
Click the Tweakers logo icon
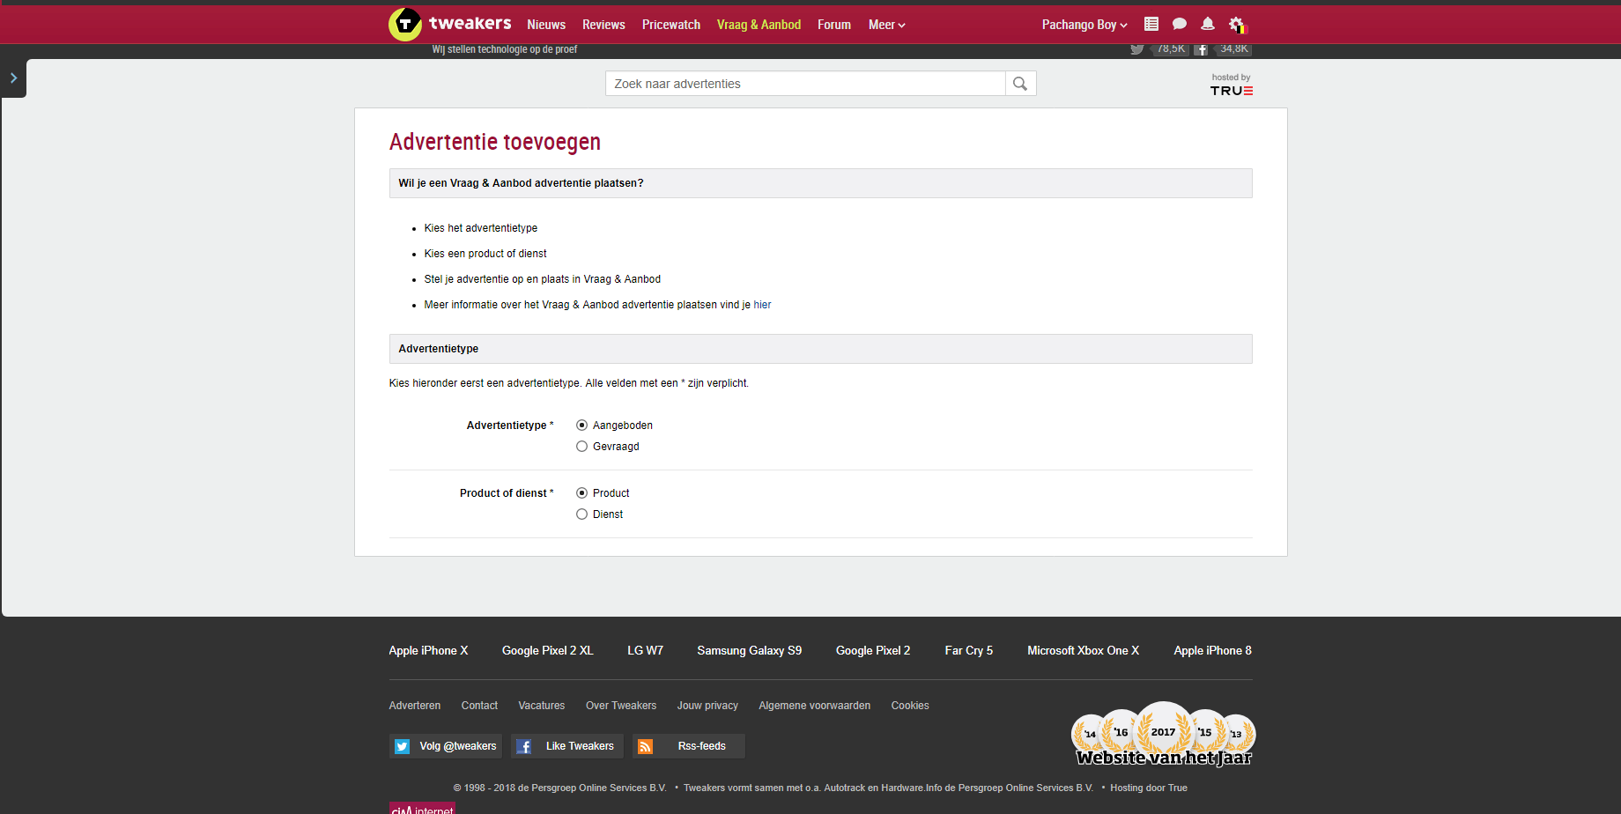(405, 25)
